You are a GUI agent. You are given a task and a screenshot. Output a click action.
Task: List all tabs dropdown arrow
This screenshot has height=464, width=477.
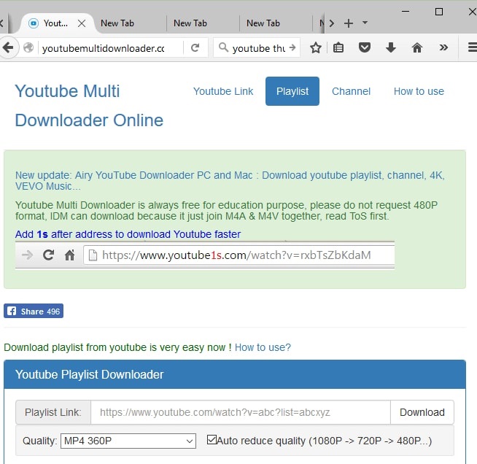coord(365,23)
